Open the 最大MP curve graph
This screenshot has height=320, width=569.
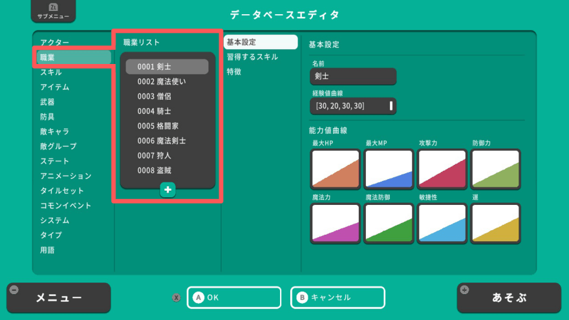tap(389, 169)
